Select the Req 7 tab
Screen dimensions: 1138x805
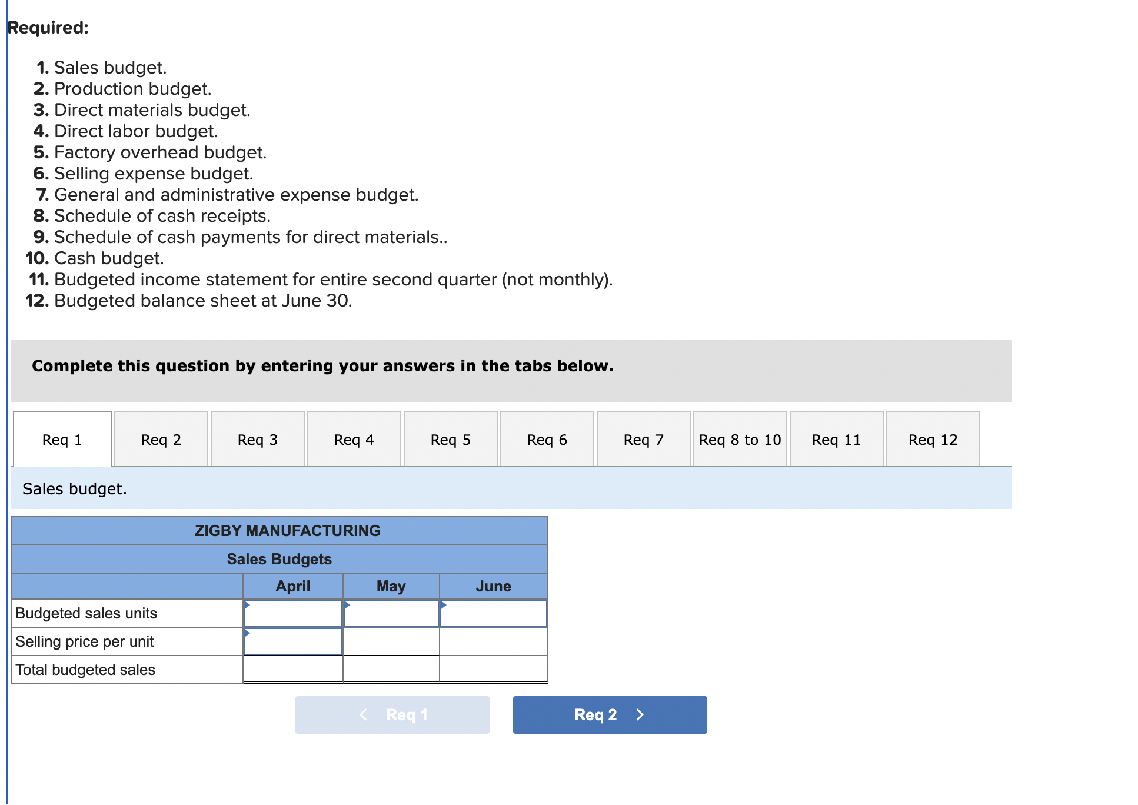pyautogui.click(x=643, y=439)
